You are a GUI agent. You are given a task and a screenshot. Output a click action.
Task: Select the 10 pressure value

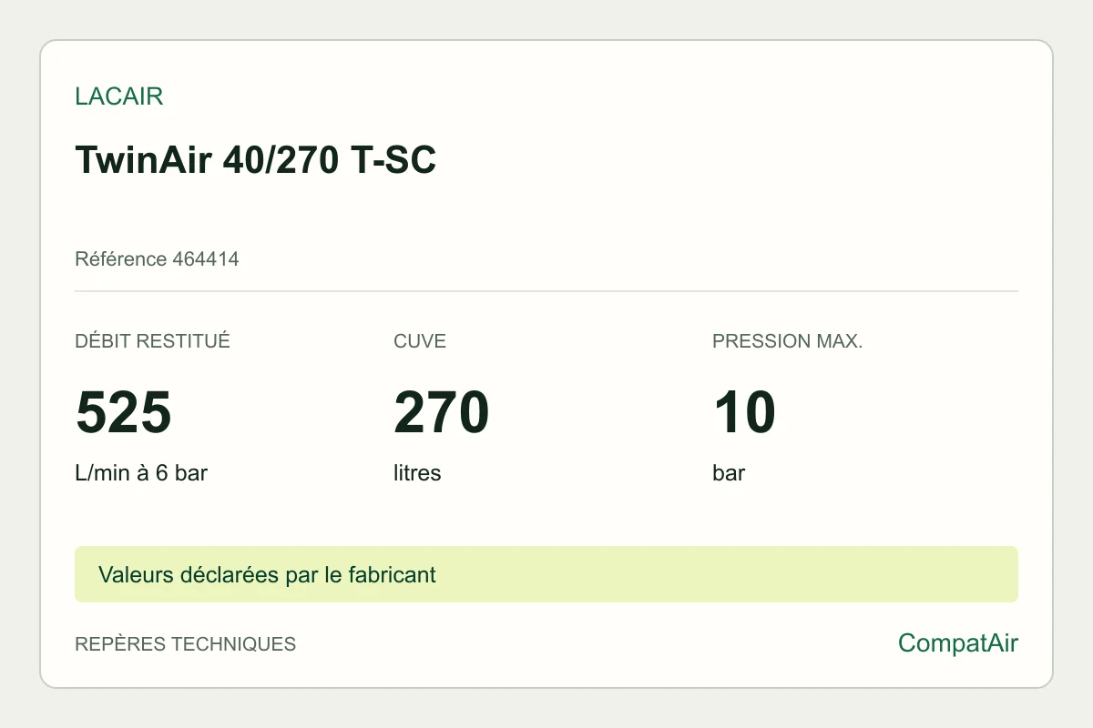[744, 412]
